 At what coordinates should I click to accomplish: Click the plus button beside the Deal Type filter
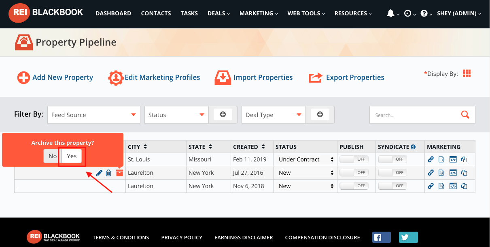pos(320,115)
